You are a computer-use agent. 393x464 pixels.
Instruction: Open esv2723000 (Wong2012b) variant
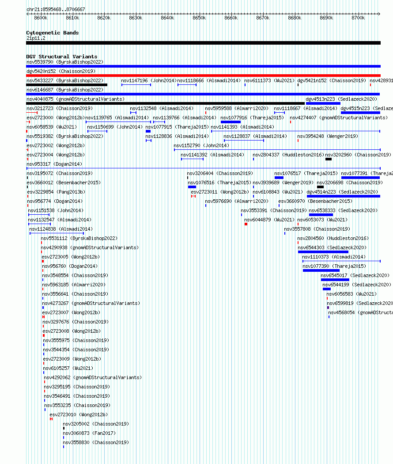click(56, 118)
